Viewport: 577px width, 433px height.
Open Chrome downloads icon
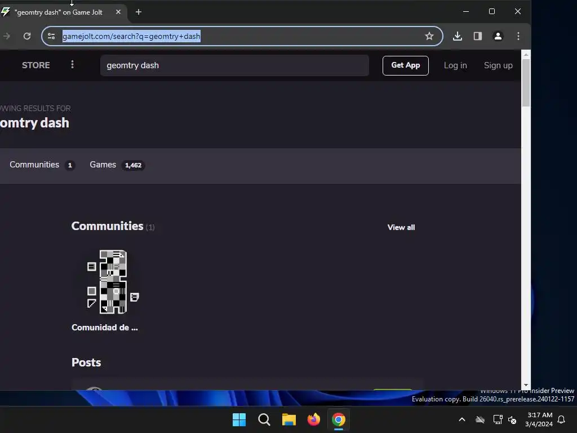click(458, 36)
